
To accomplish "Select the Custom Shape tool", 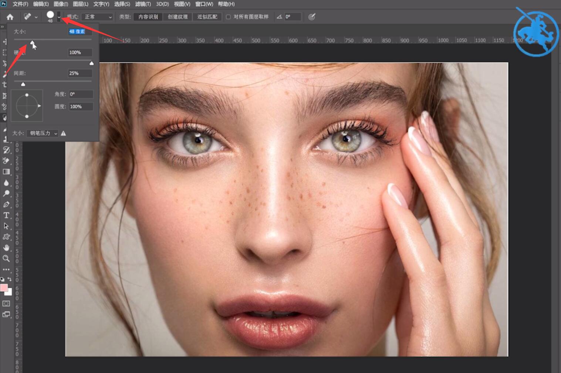I will (6, 237).
